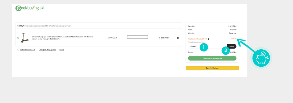Delete the scooter from the cart with trash icon
This screenshot has width=293, height=103.
click(x=178, y=38)
